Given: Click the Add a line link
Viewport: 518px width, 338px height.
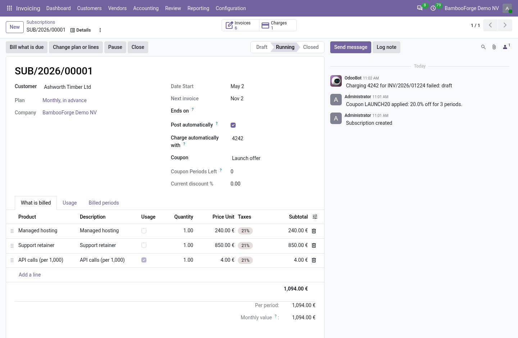Looking at the screenshot, I should tap(29, 275).
